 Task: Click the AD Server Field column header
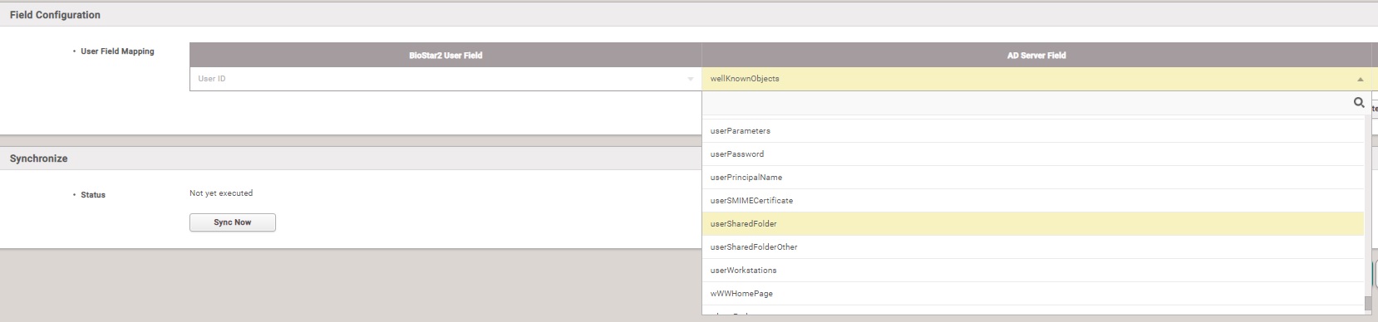point(1036,56)
